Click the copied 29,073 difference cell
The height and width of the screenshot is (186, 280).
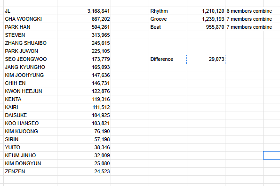coord(206,59)
